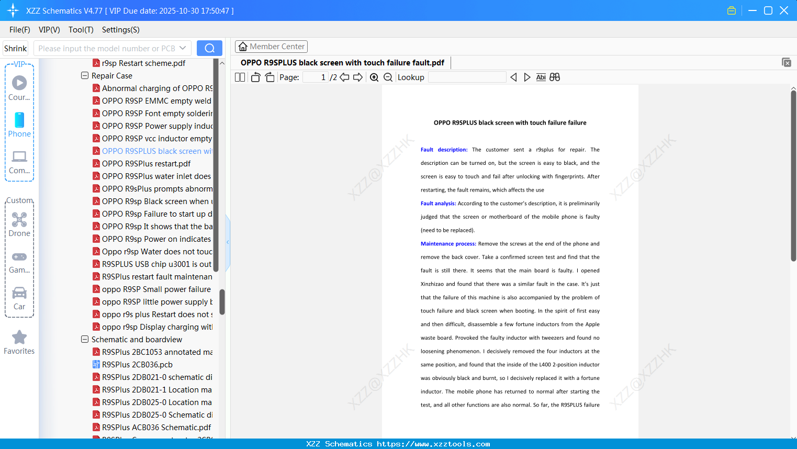Click the Shrink button
This screenshot has width=797, height=449.
click(x=15, y=48)
